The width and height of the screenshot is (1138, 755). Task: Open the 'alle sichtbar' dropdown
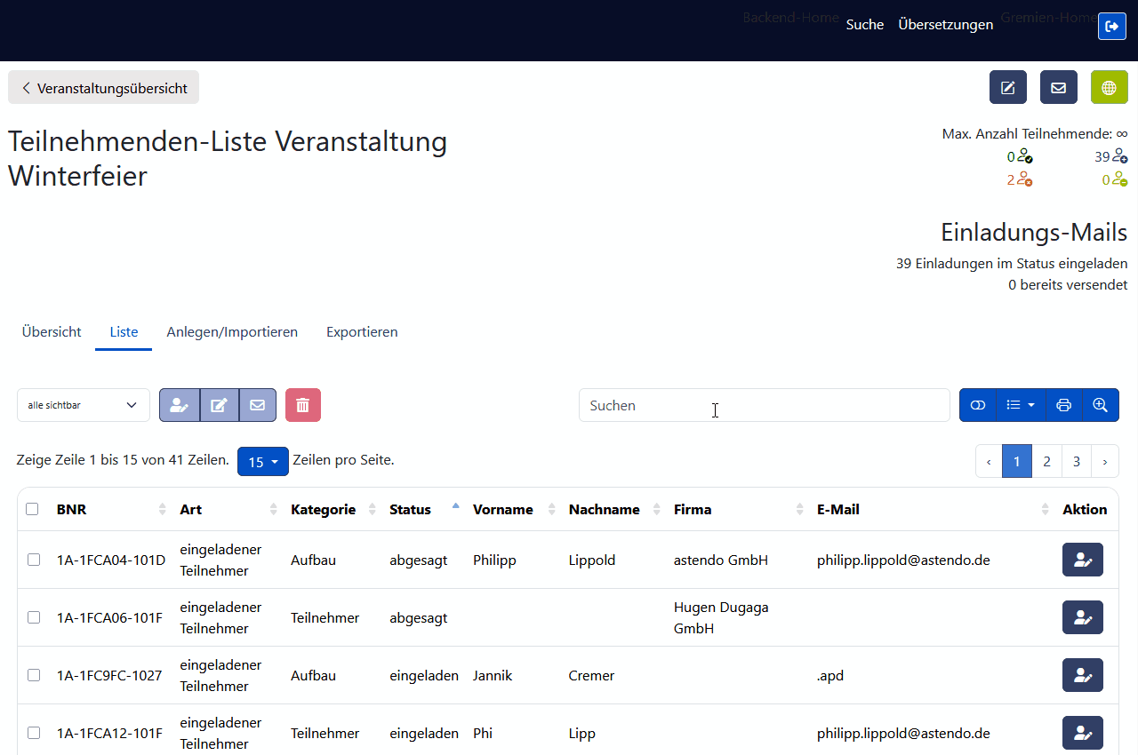(83, 405)
